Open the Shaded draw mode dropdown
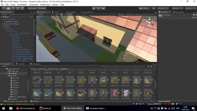Viewport: 197px width, 111px height. tap(46, 14)
